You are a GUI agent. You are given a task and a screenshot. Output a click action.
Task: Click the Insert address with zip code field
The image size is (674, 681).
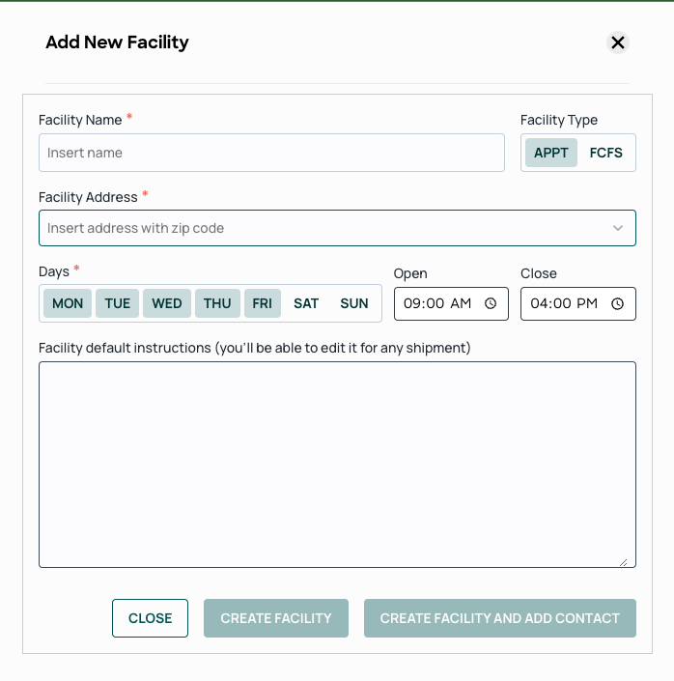click(337, 228)
